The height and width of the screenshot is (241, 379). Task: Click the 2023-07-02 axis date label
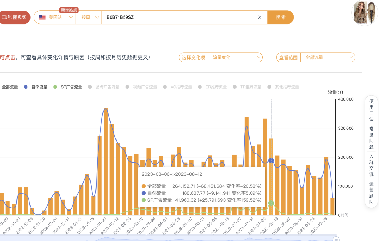point(232,226)
